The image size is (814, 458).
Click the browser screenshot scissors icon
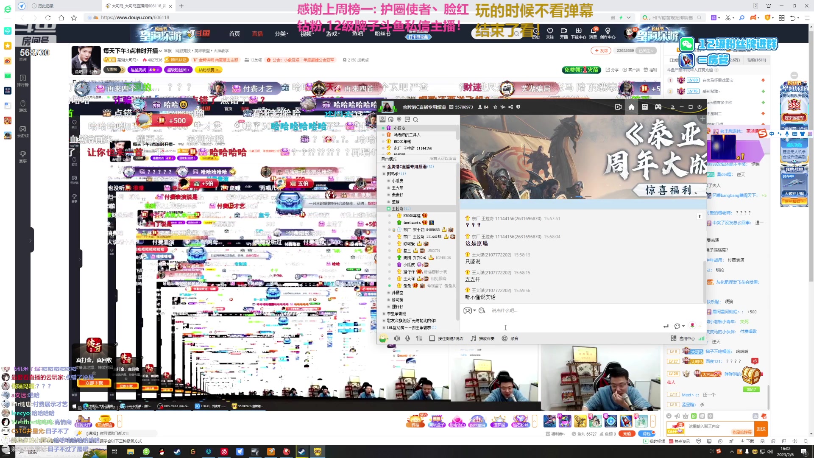coord(728,18)
